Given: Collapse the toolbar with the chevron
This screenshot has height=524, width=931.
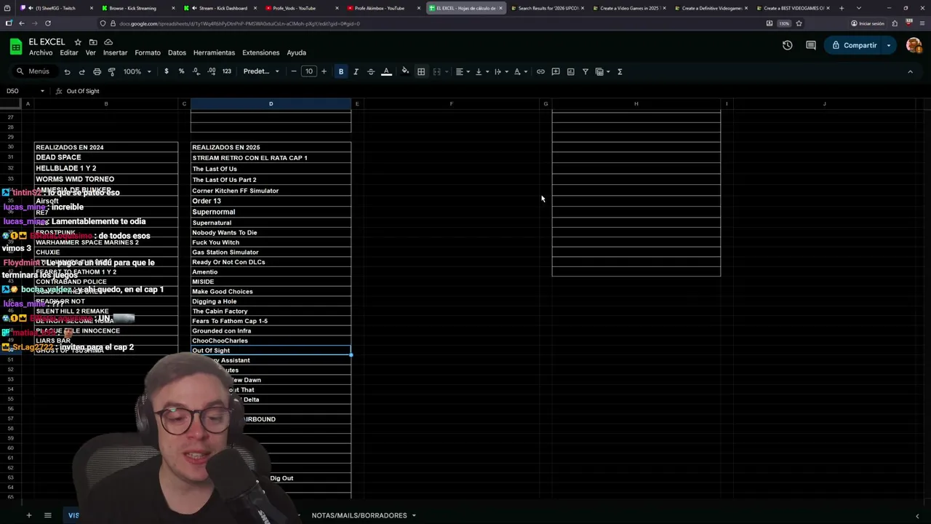Looking at the screenshot, I should 910,71.
